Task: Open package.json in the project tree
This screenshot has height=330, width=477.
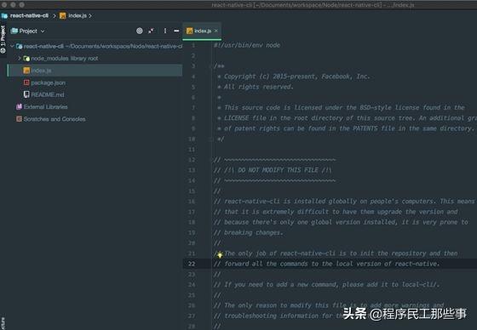Action: pyautogui.click(x=48, y=82)
